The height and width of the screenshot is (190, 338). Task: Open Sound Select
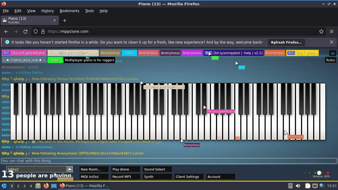pyautogui.click(x=157, y=169)
